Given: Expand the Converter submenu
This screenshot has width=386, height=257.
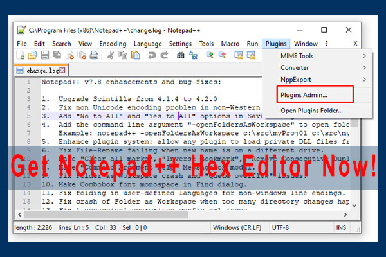Looking at the screenshot, I should (x=317, y=67).
